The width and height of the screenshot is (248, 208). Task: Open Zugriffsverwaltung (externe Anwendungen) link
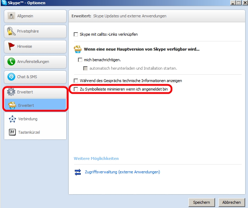122,172
